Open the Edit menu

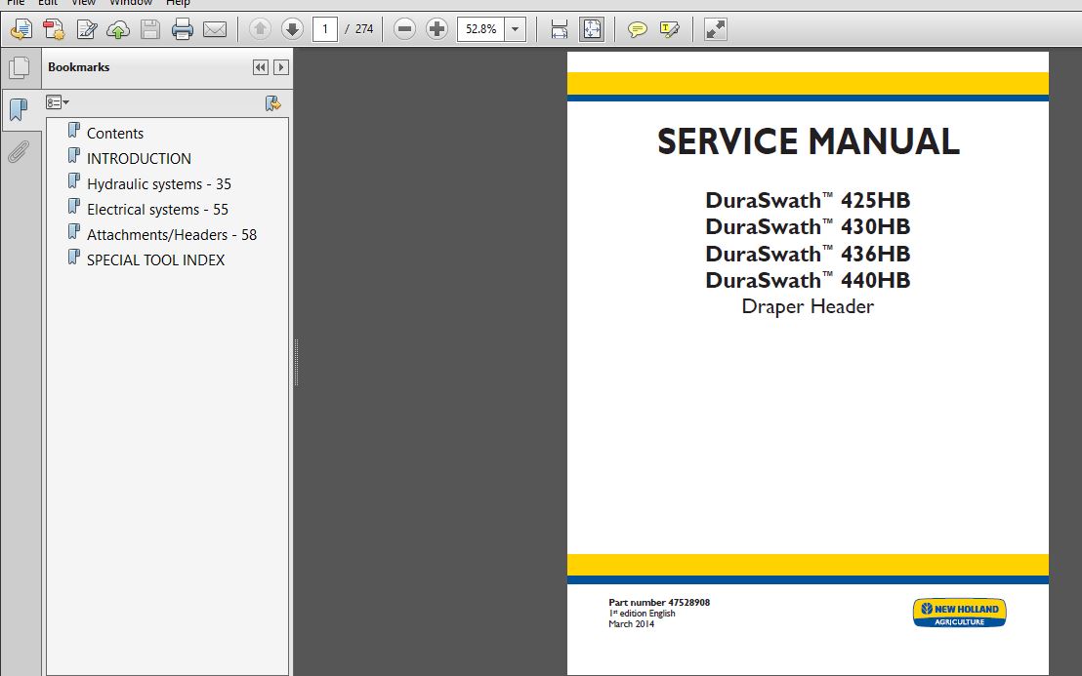tap(48, 3)
